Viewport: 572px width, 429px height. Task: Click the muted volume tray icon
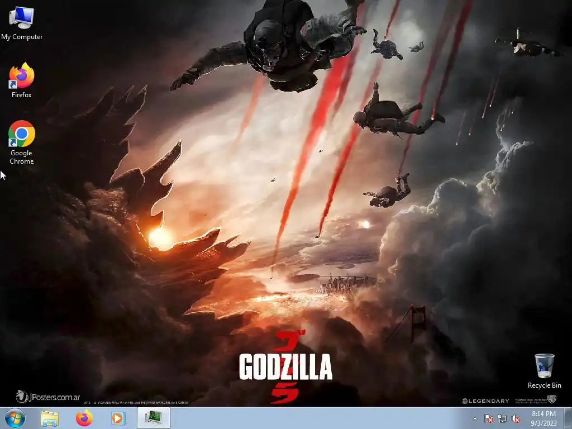[516, 419]
